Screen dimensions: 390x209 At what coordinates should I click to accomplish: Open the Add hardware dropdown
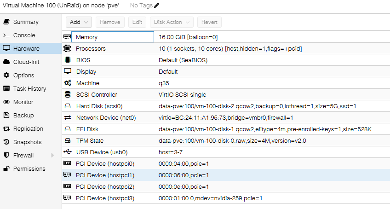pos(79,22)
